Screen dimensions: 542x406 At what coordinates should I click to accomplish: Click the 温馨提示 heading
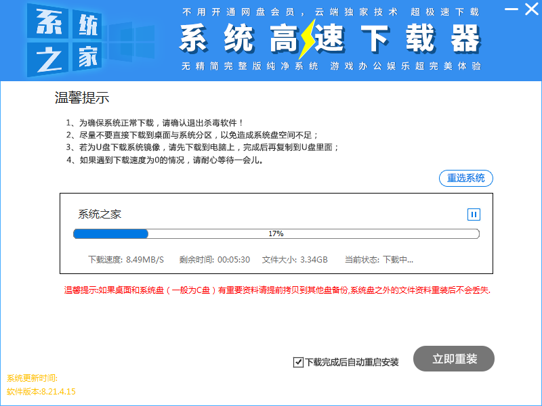pyautogui.click(x=82, y=97)
